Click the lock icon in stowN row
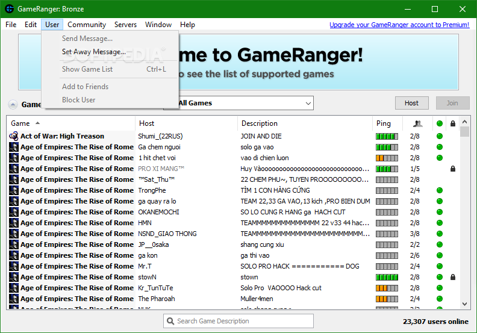 click(x=453, y=277)
